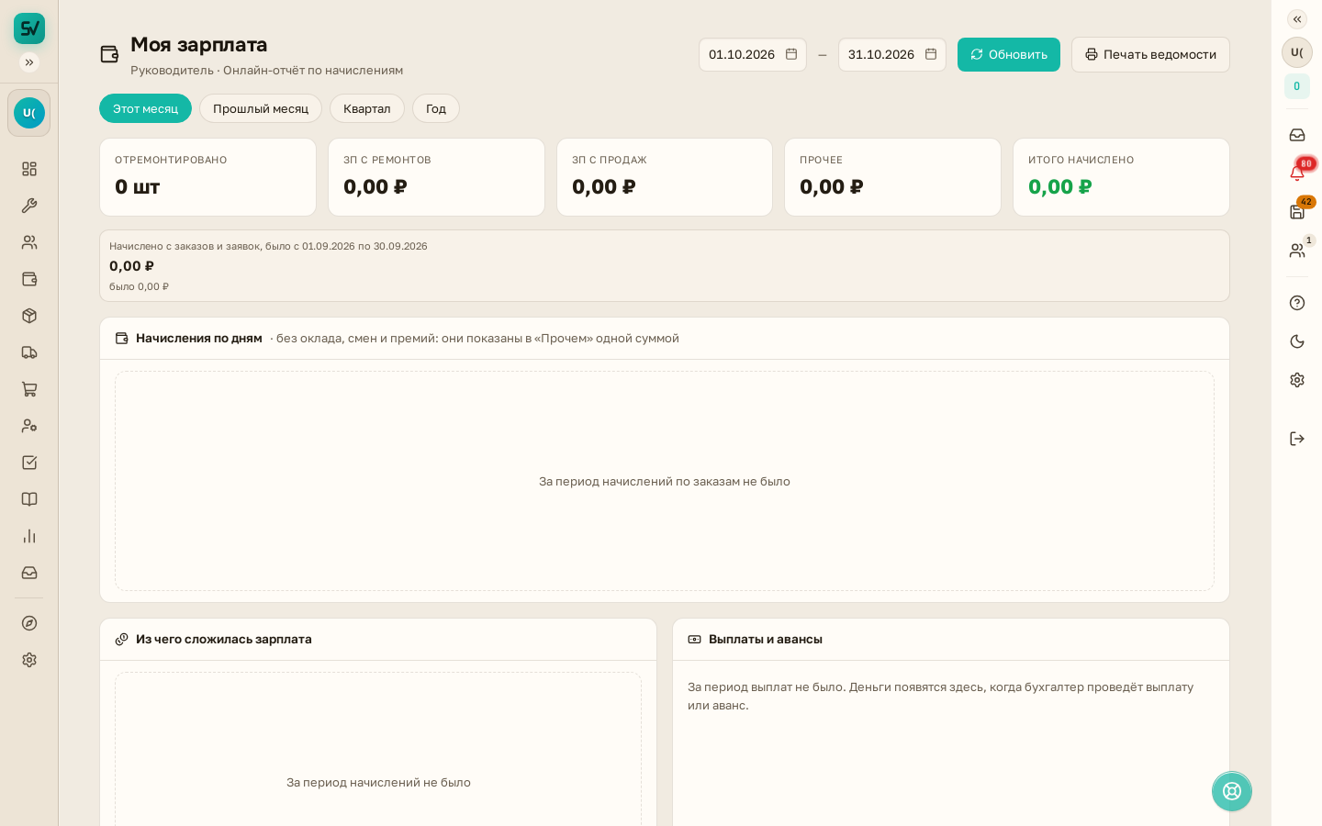Screen dimensions: 1322x826
Task: Open the wallet icon in left sidebar
Action: [29, 279]
